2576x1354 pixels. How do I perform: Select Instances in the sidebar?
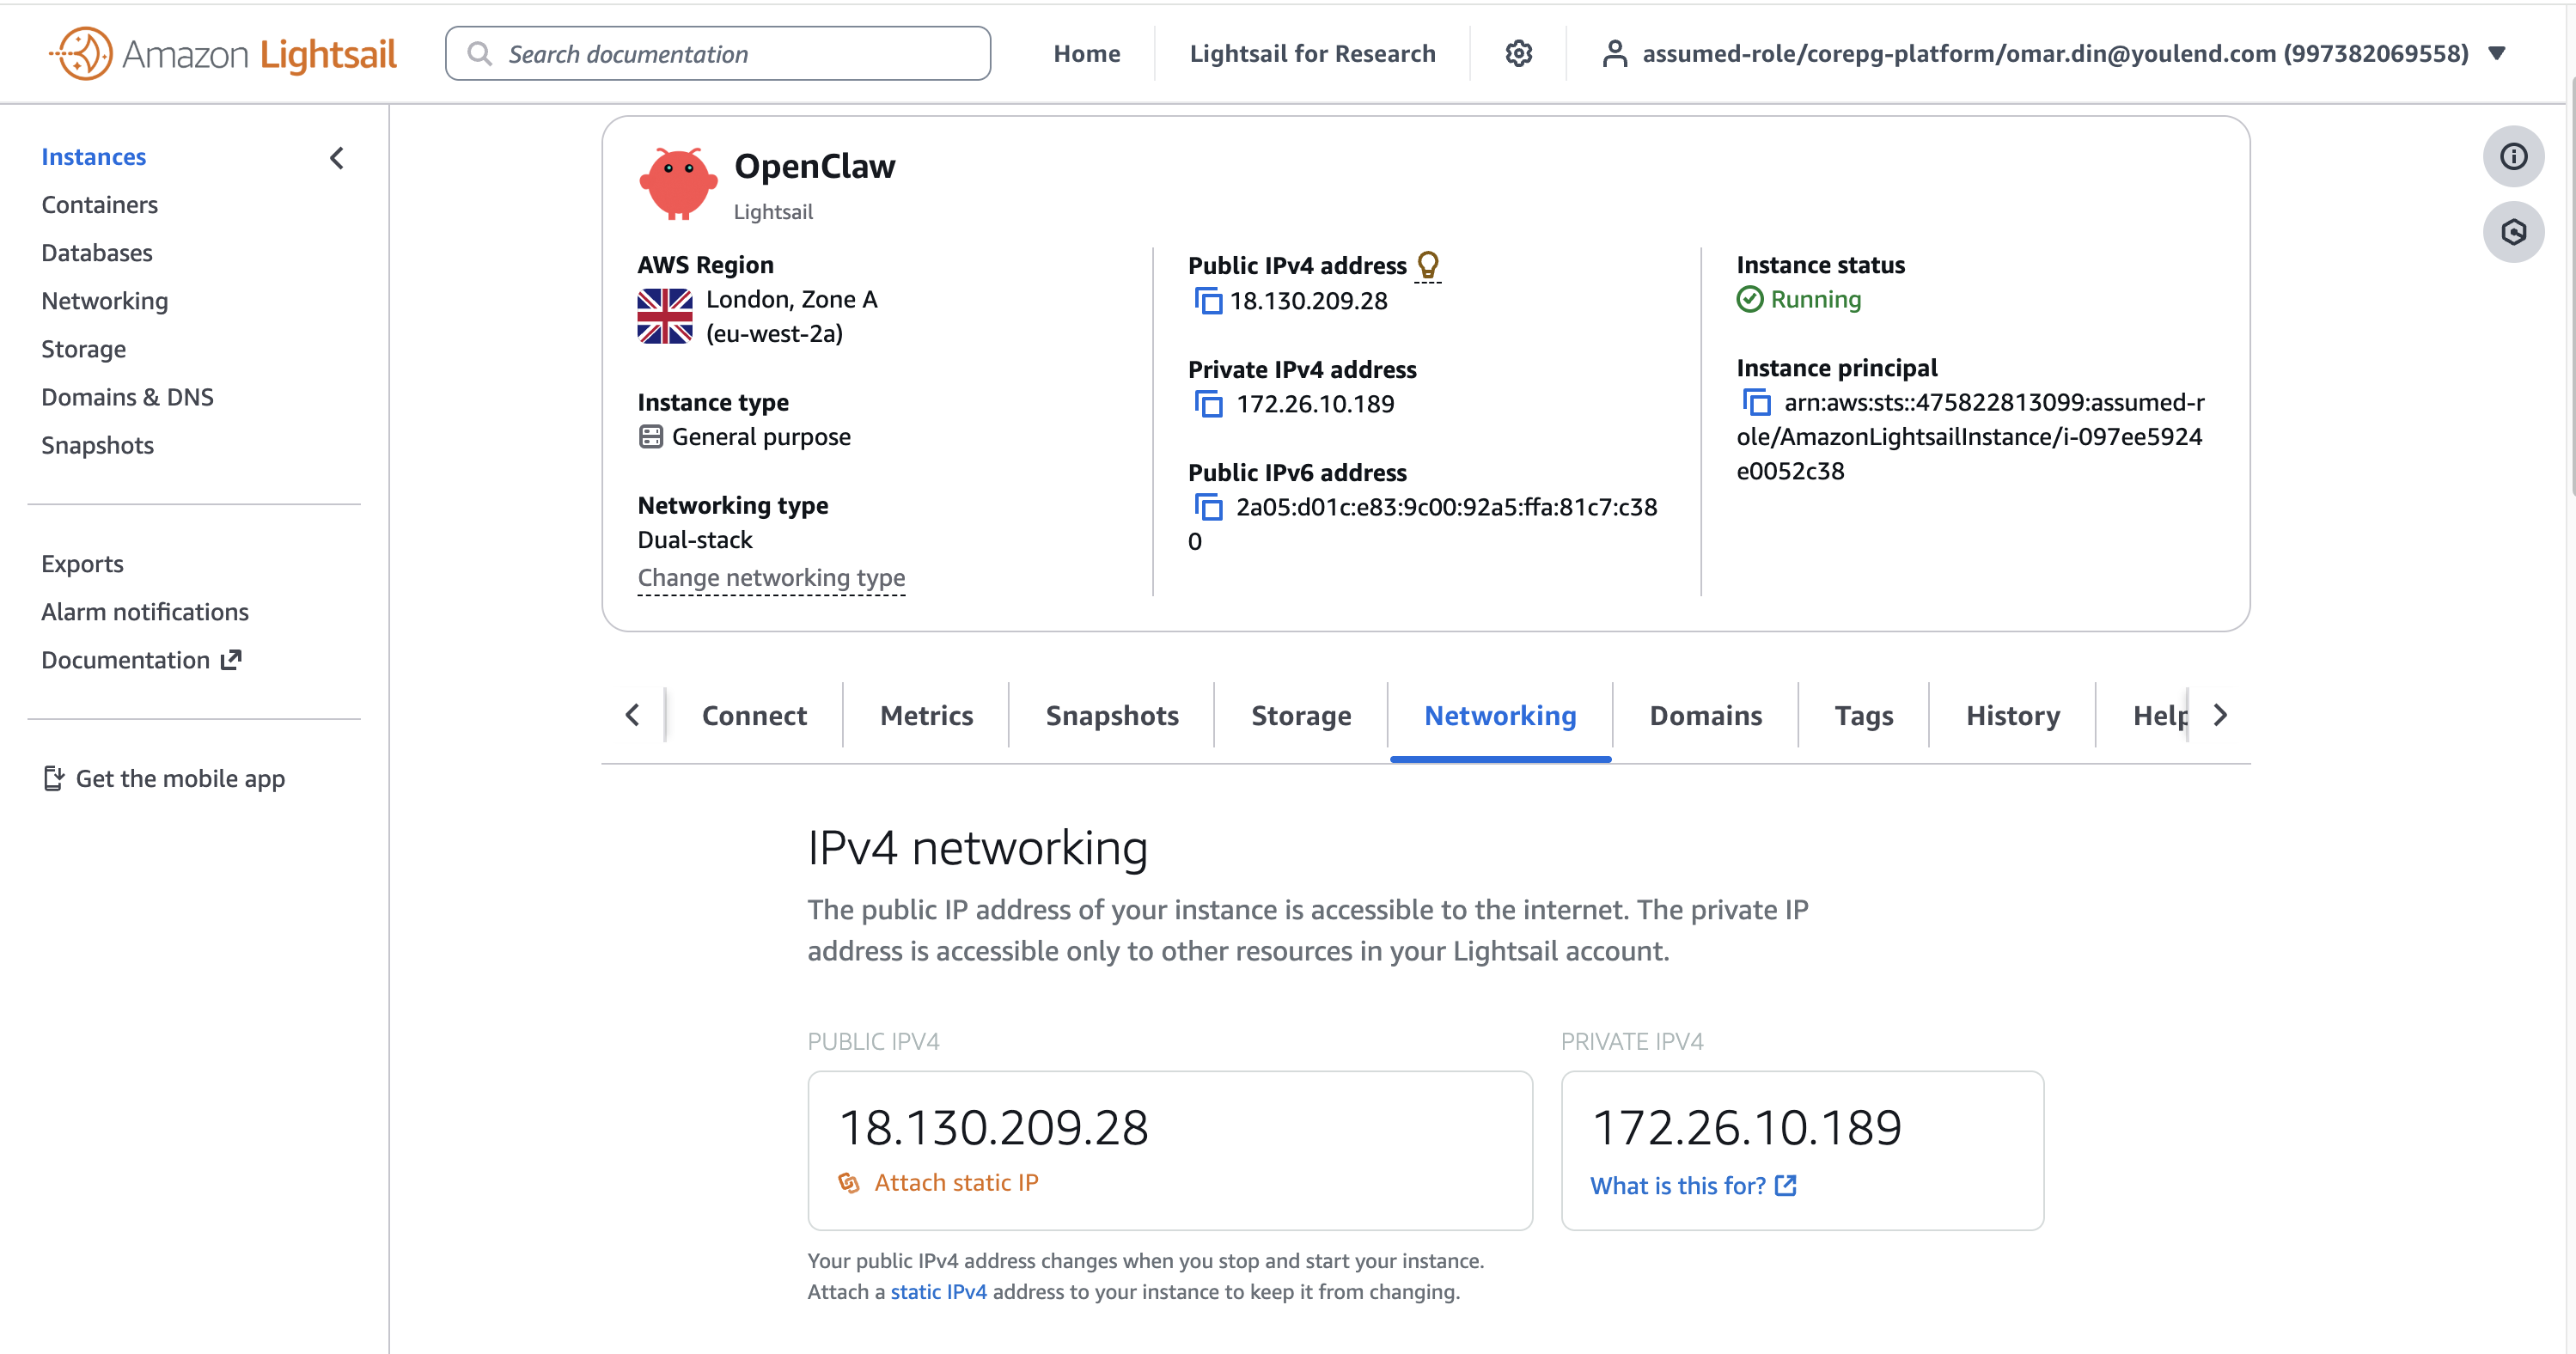tap(93, 157)
